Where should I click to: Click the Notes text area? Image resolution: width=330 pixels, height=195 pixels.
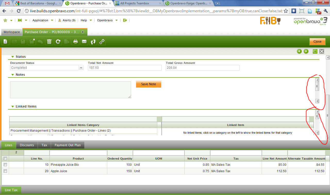[70, 90]
